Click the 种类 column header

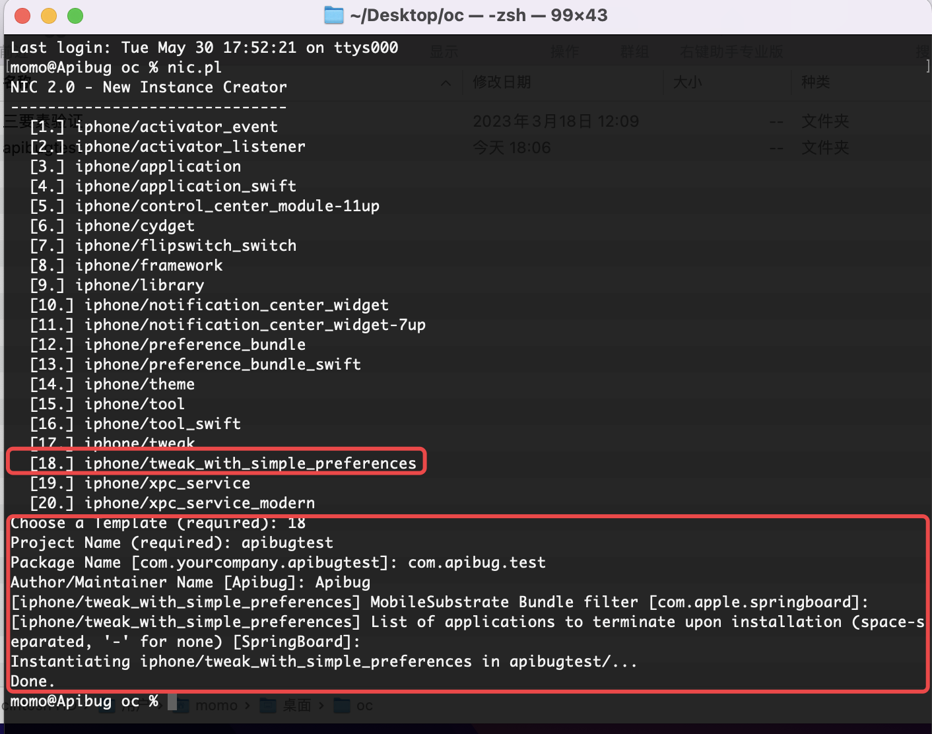815,83
